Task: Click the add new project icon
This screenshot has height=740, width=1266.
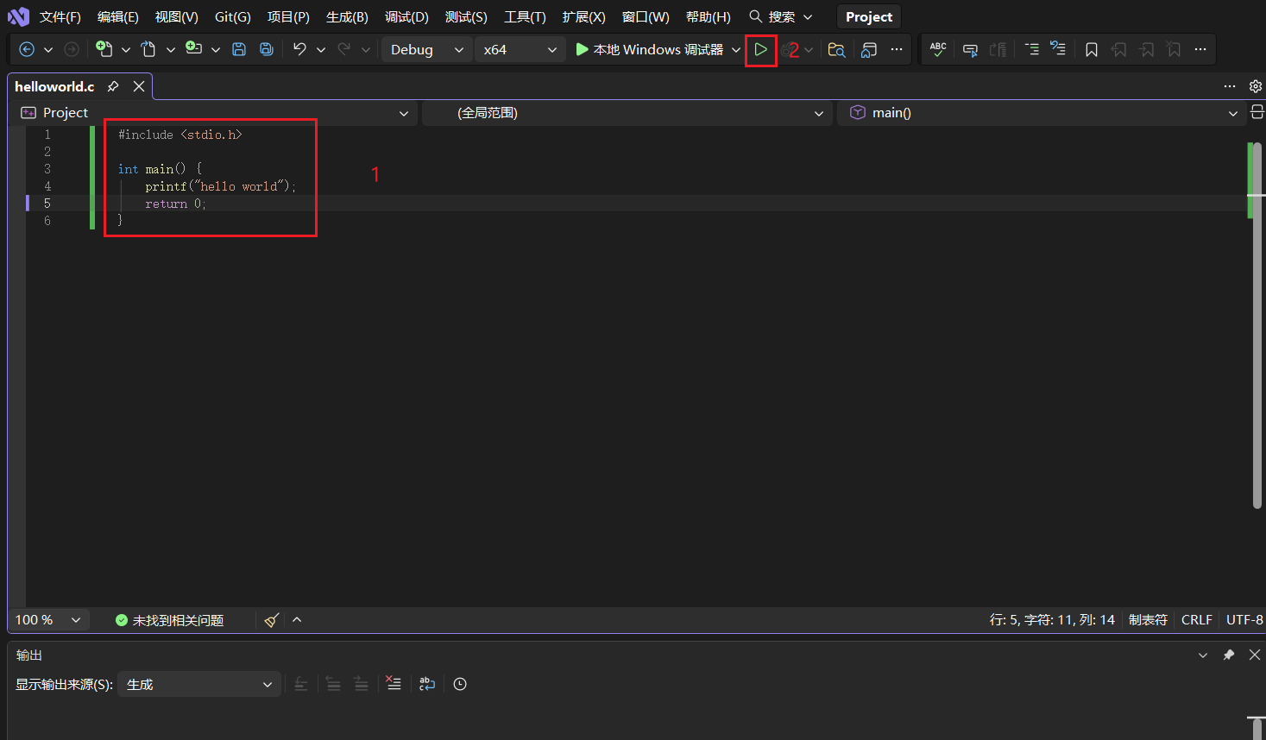Action: tap(193, 49)
